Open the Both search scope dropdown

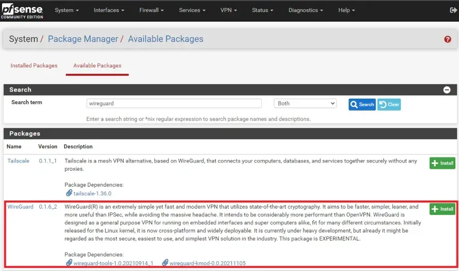tap(305, 103)
